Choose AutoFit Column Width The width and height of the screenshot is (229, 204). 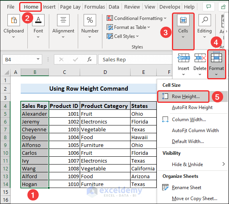(195, 131)
